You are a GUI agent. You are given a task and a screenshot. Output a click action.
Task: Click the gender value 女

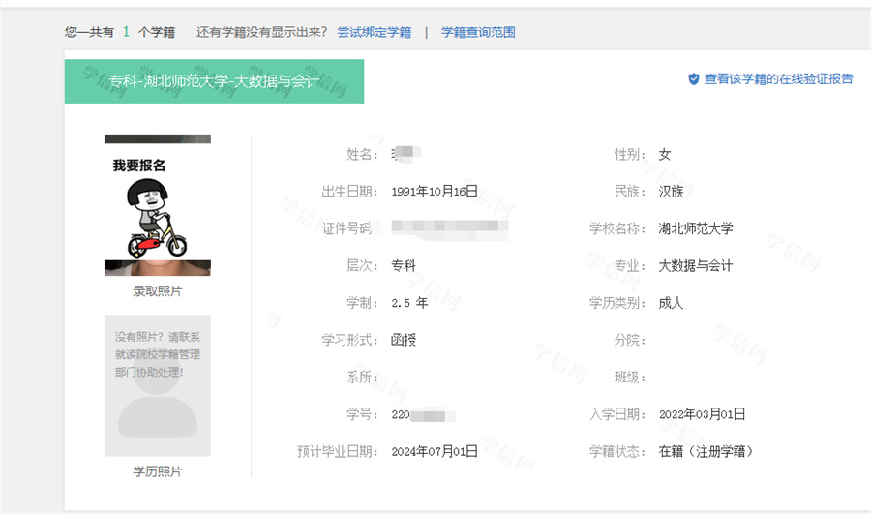[665, 155]
